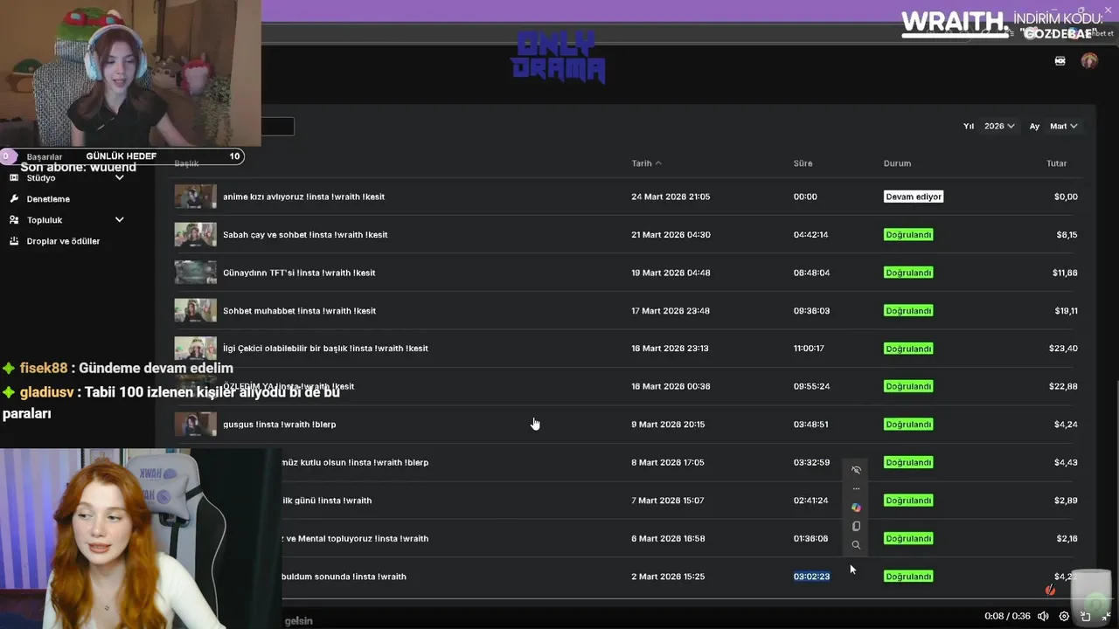This screenshot has width=1119, height=629.
Task: Open stream titled 'Sabah çay ve sohbet'
Action: 305,234
